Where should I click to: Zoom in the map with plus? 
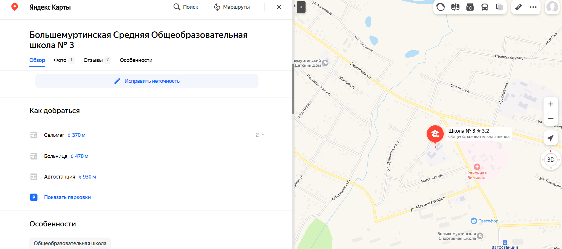551,104
